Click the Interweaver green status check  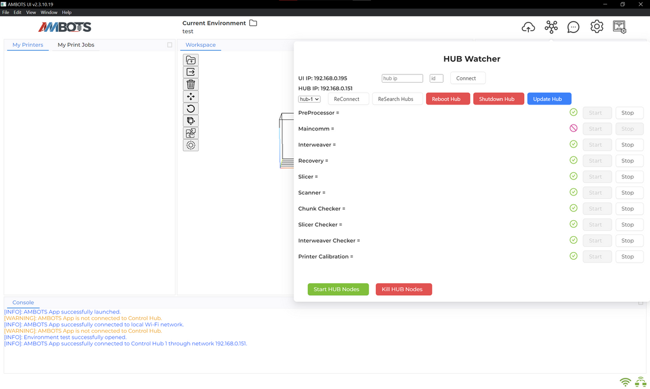pyautogui.click(x=573, y=144)
